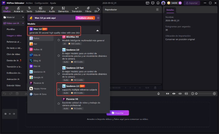Open the Transición tab

click(77, 10)
